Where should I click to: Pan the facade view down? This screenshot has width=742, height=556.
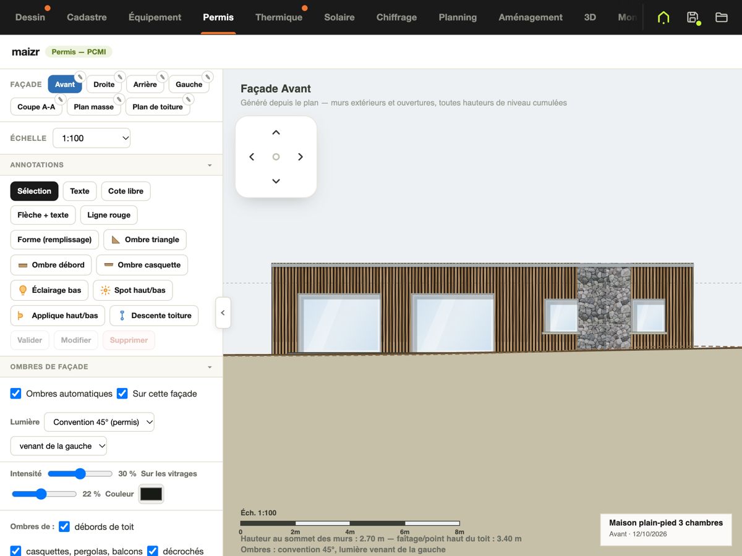tap(276, 181)
